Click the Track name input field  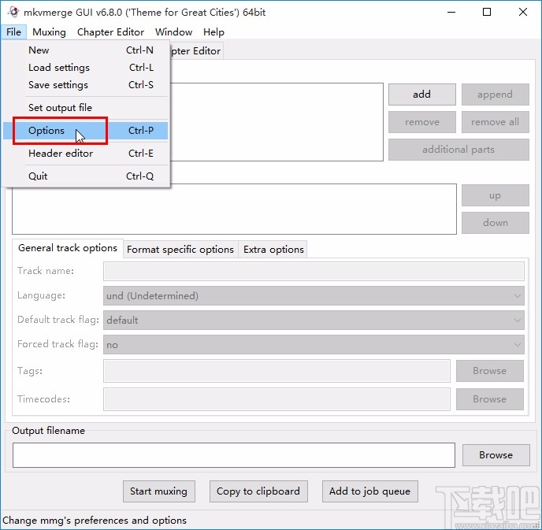pos(314,271)
